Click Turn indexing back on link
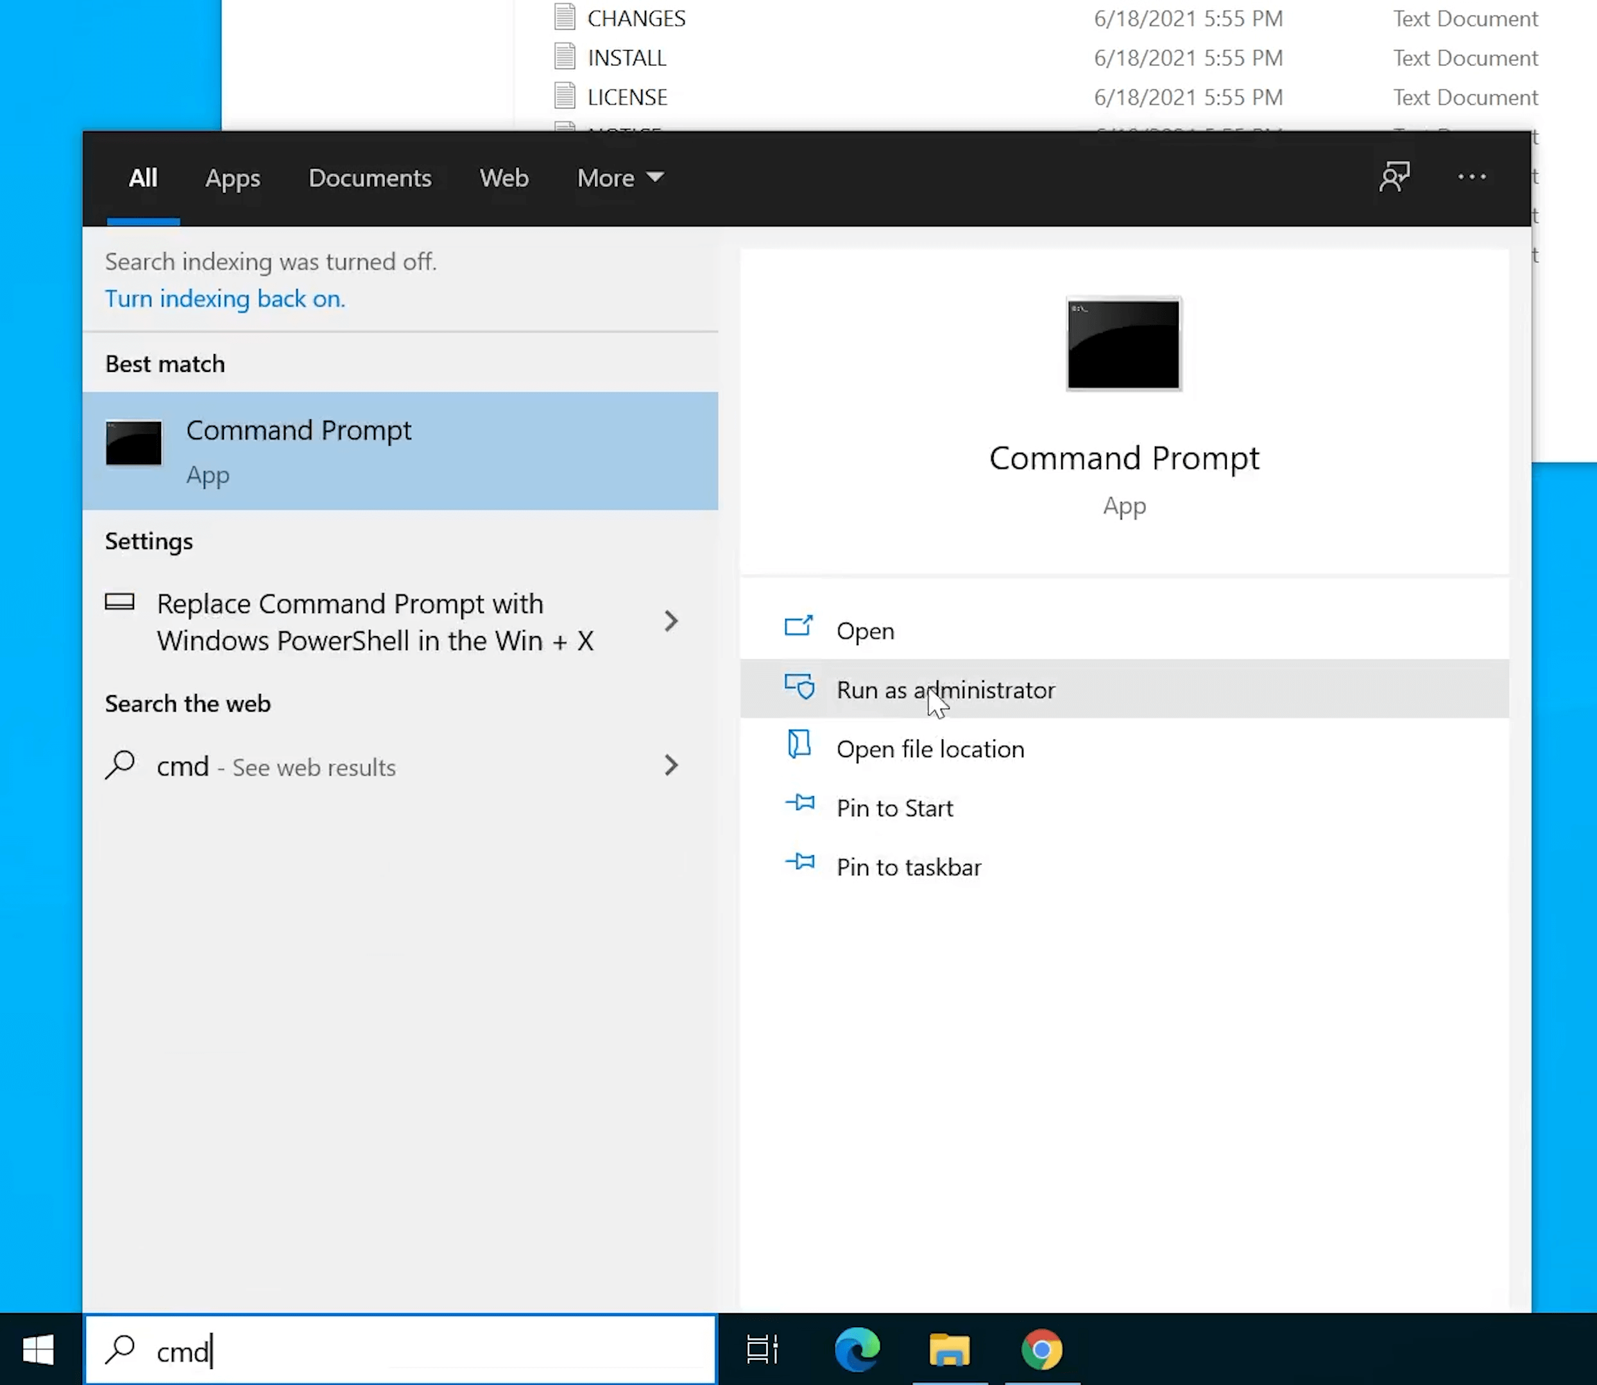 [x=224, y=297]
